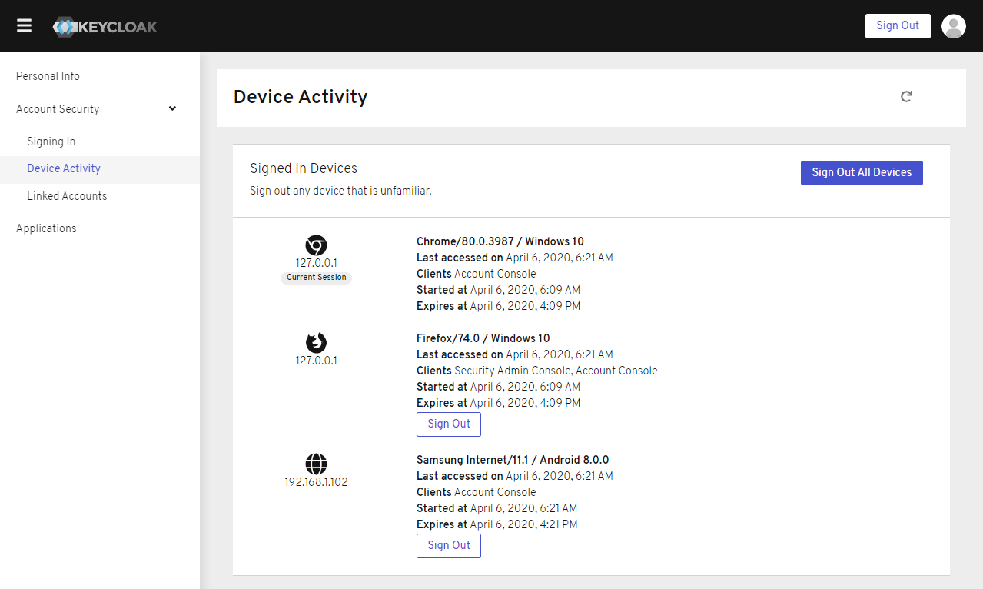Sign out the Firefox/74.0 session
The width and height of the screenshot is (983, 589).
(449, 424)
